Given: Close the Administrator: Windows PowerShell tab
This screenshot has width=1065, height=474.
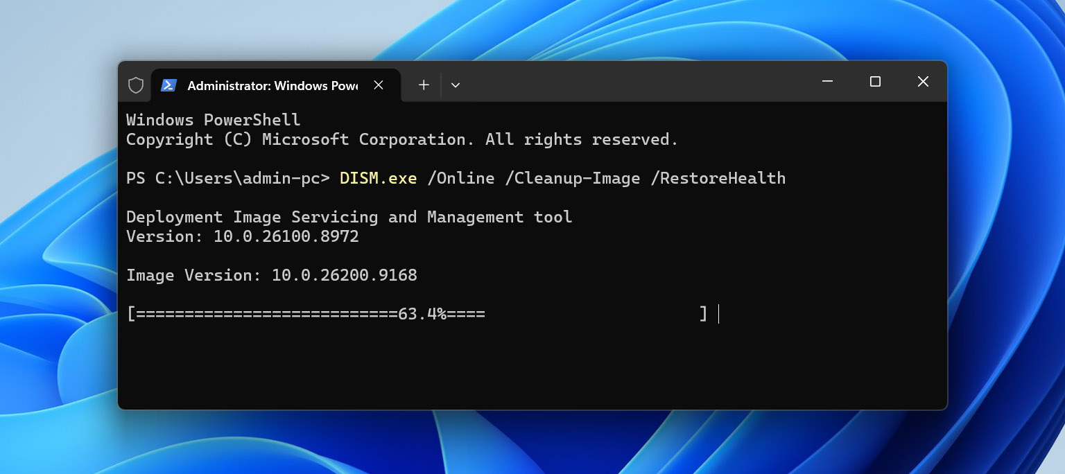Looking at the screenshot, I should [379, 85].
